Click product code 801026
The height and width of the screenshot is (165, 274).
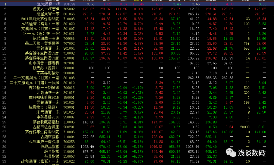[69, 102]
